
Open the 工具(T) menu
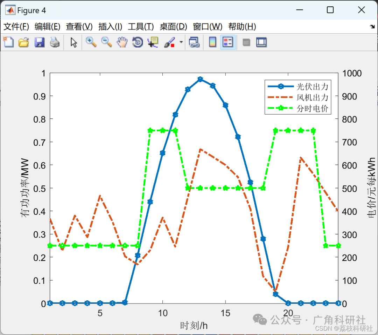point(141,27)
